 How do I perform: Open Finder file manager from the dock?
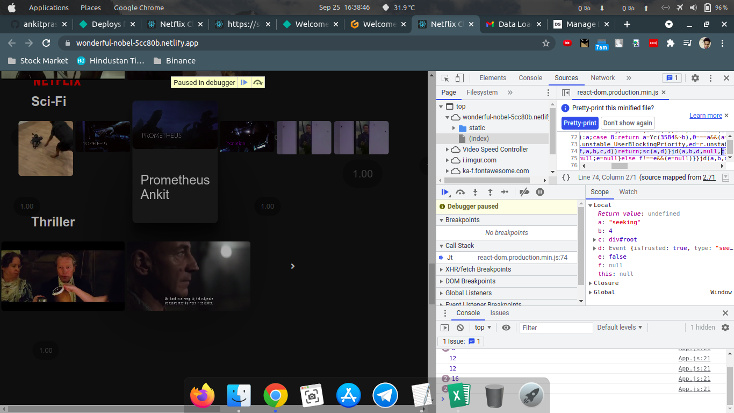(239, 396)
